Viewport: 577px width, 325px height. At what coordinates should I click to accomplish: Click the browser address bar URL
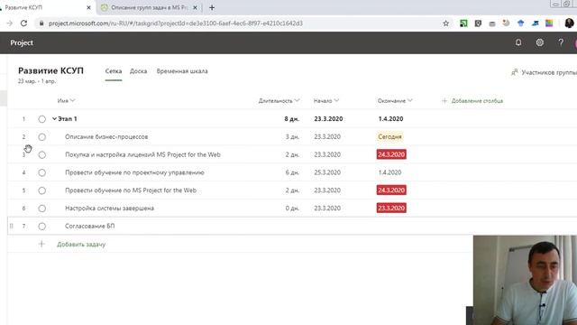coord(176,23)
